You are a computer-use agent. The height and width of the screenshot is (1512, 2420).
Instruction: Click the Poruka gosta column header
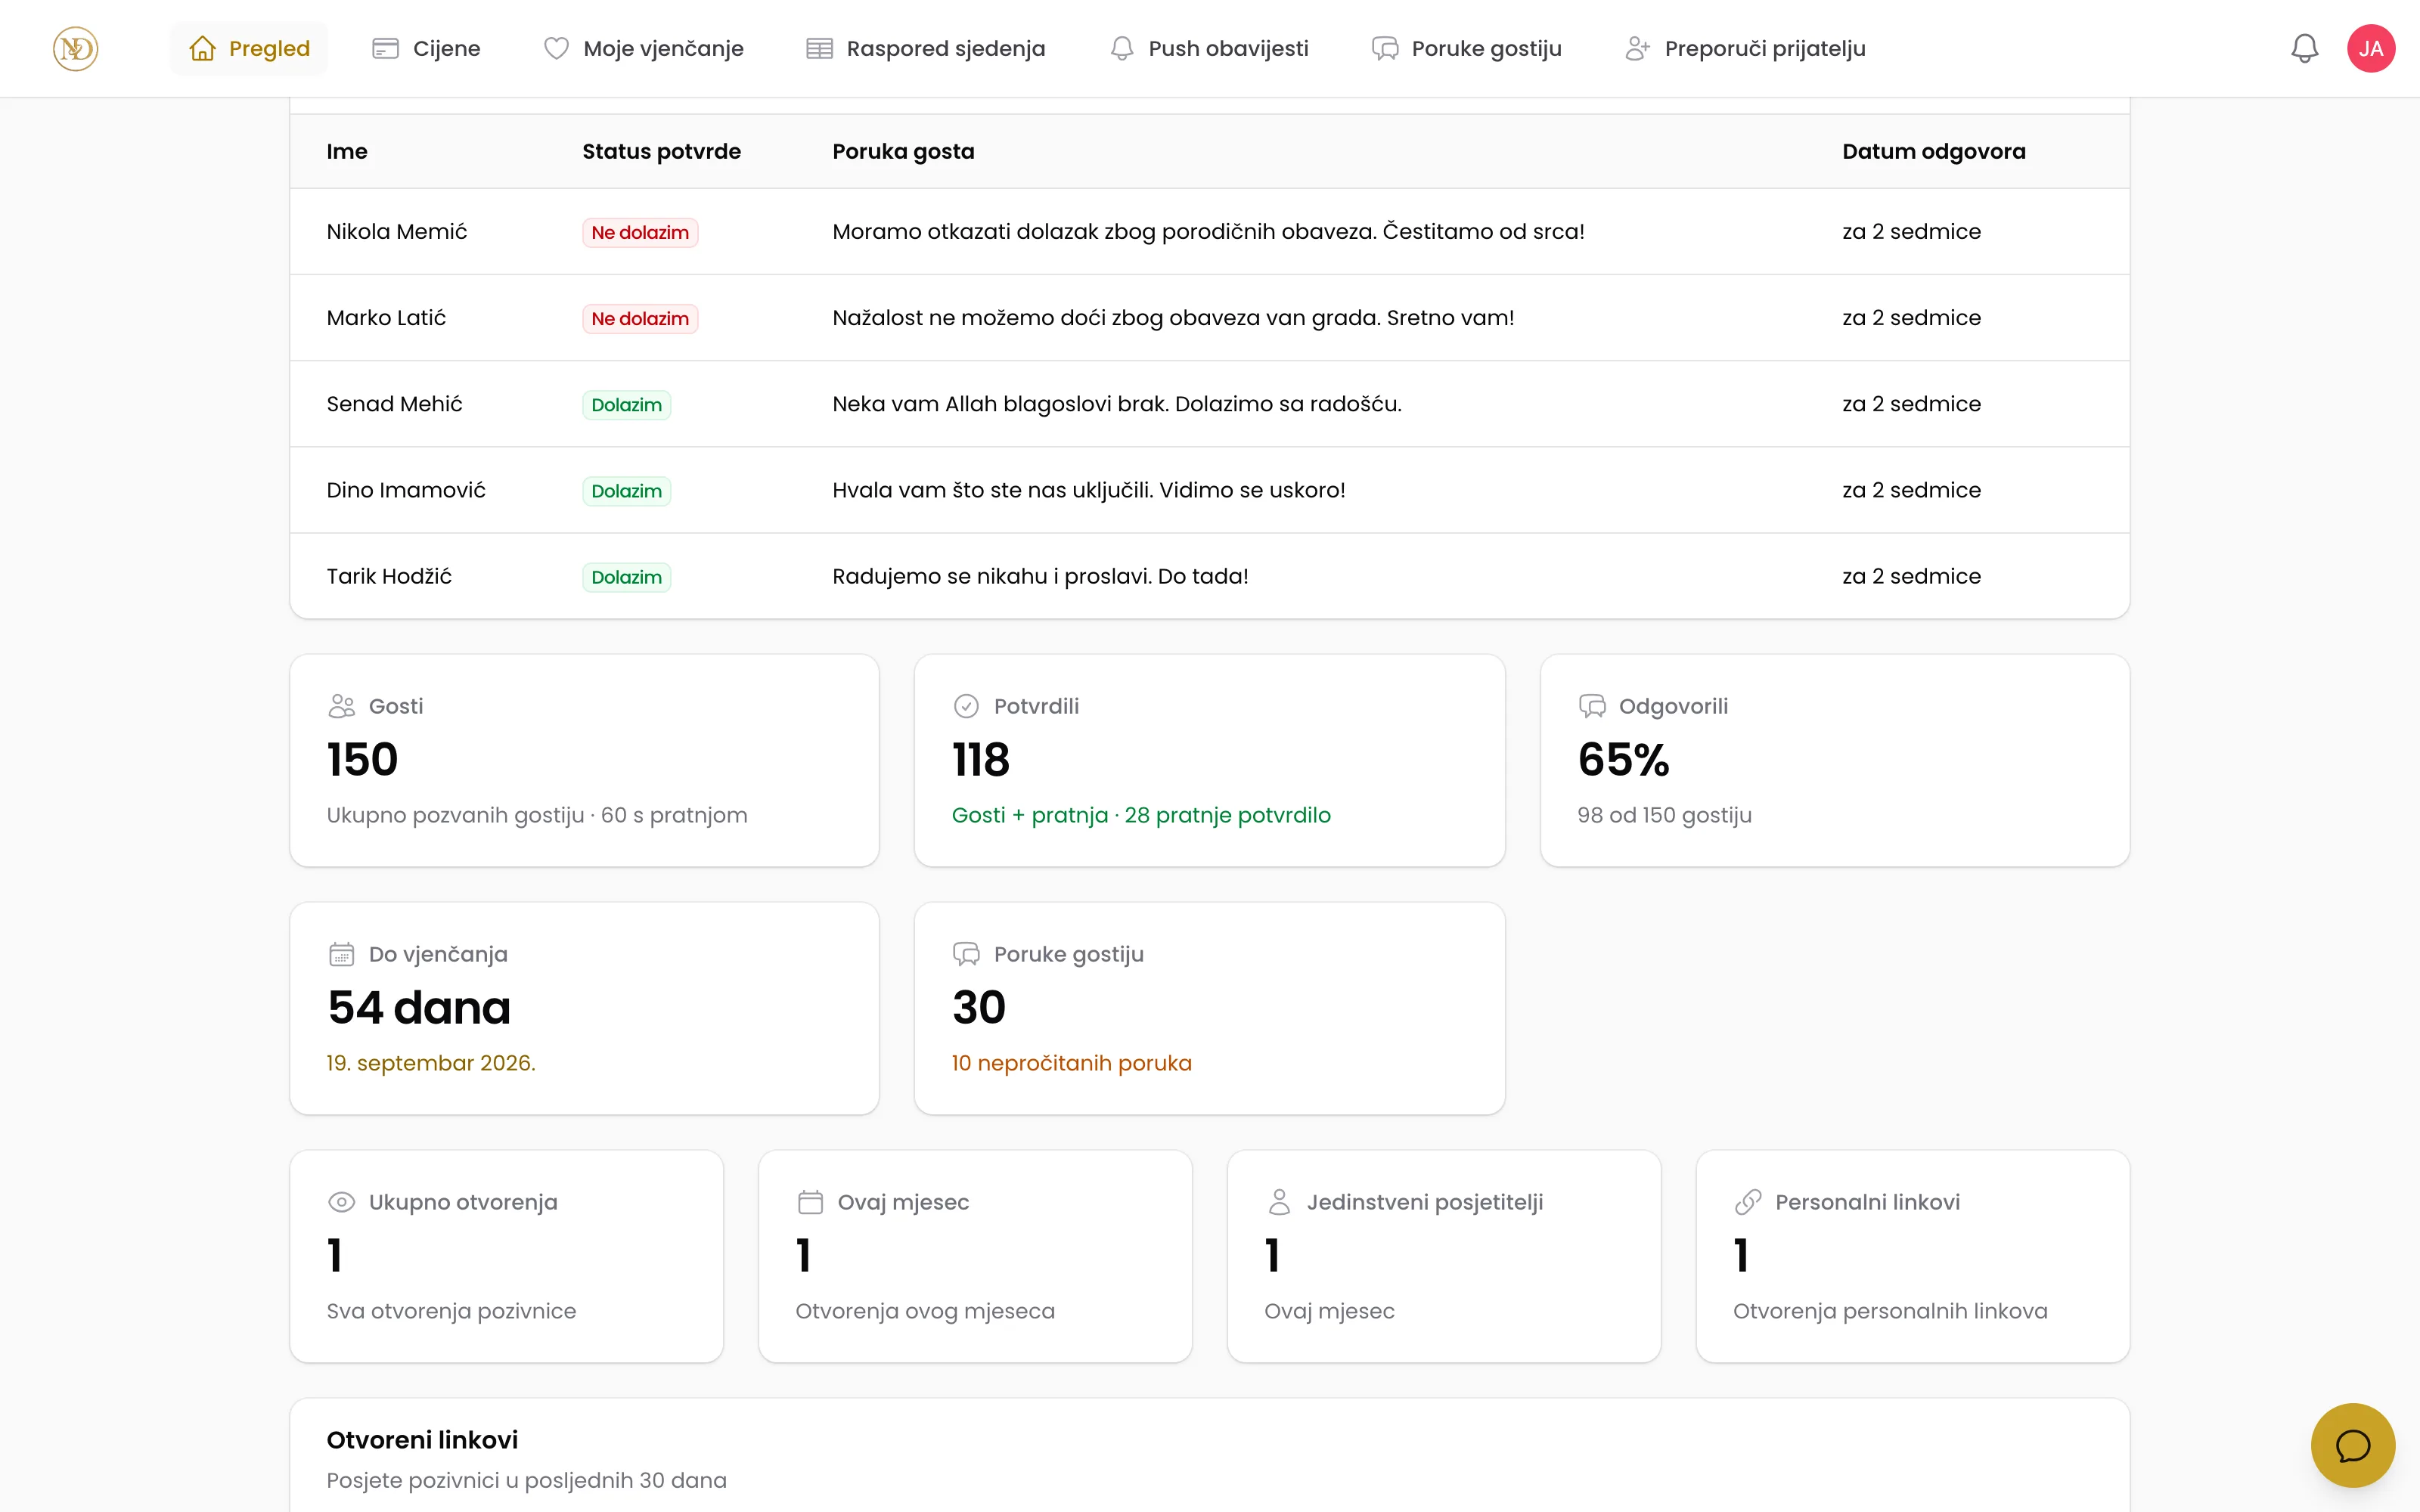pos(903,151)
